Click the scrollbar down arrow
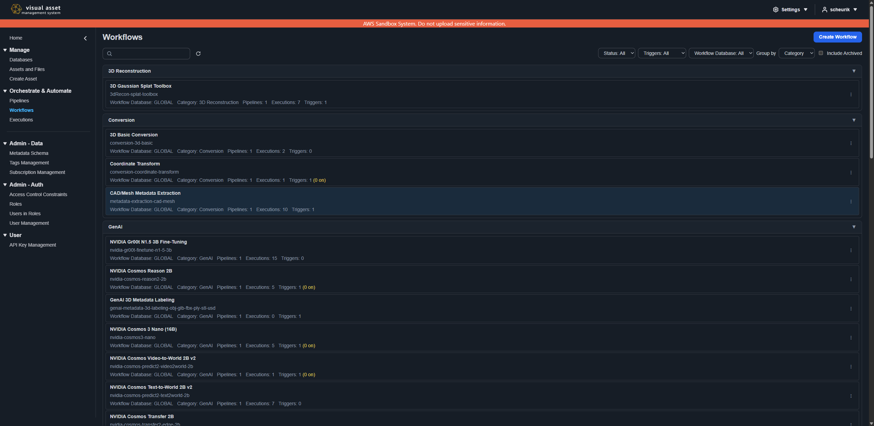Image resolution: width=874 pixels, height=426 pixels. pos(871,423)
